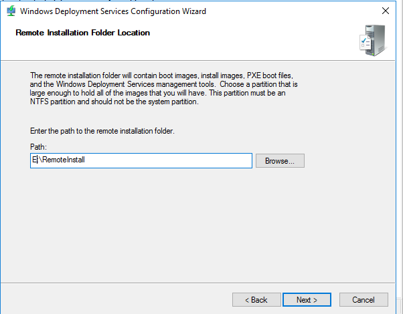Cancel the configuration wizard

pyautogui.click(x=364, y=299)
